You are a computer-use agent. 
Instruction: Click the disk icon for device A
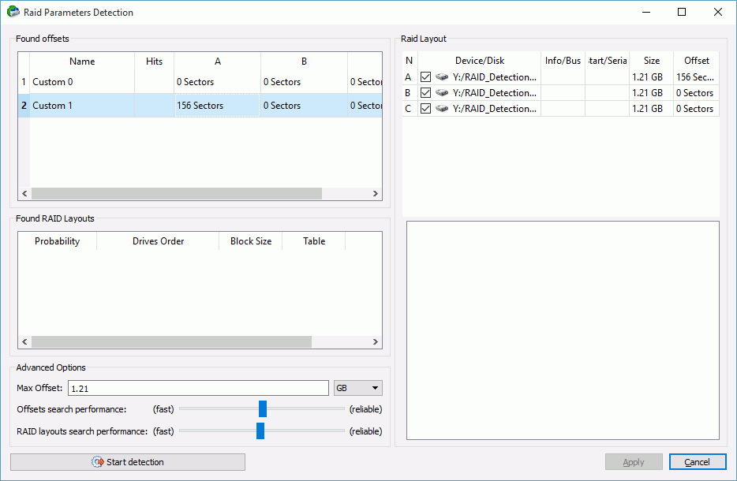pos(442,77)
